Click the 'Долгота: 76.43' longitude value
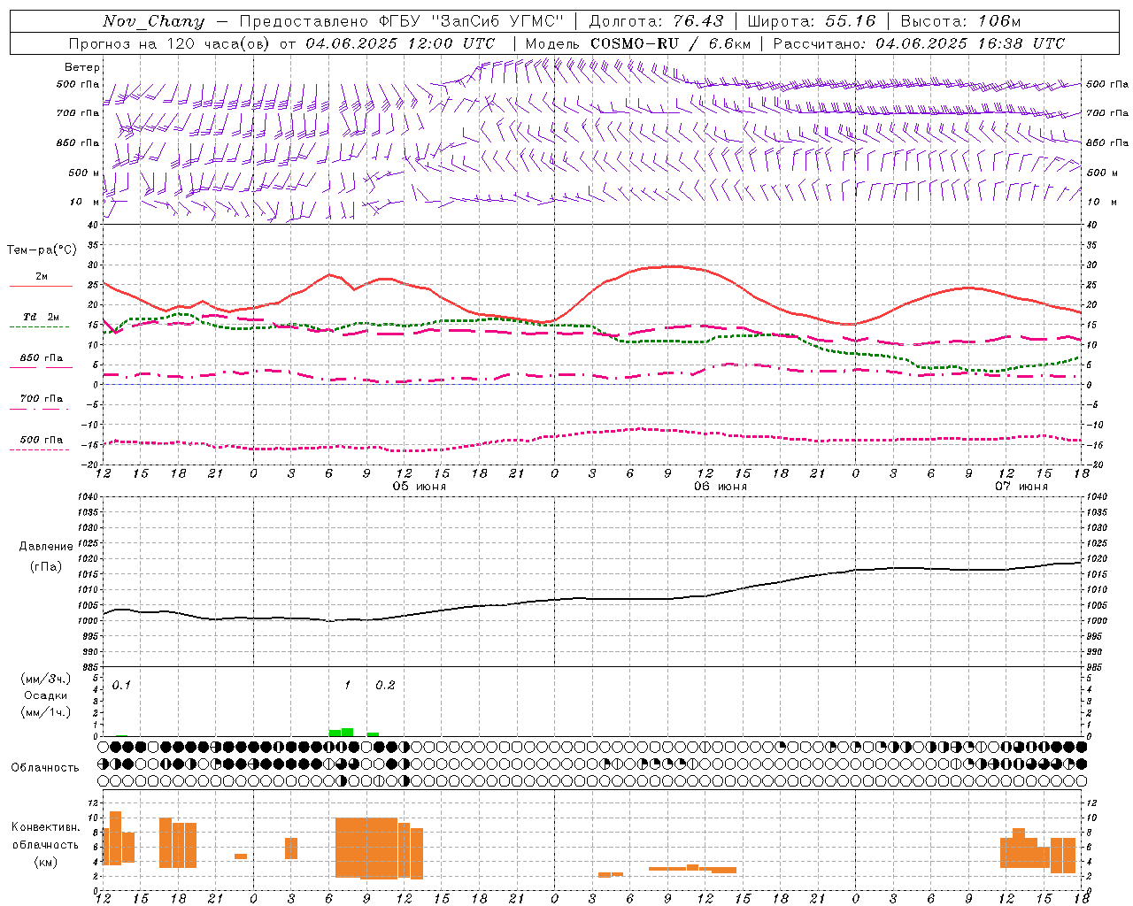Screen dimensions: 1133x906 click(656, 21)
